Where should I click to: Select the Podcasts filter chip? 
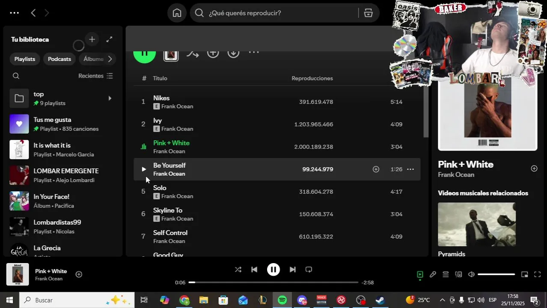tap(59, 59)
